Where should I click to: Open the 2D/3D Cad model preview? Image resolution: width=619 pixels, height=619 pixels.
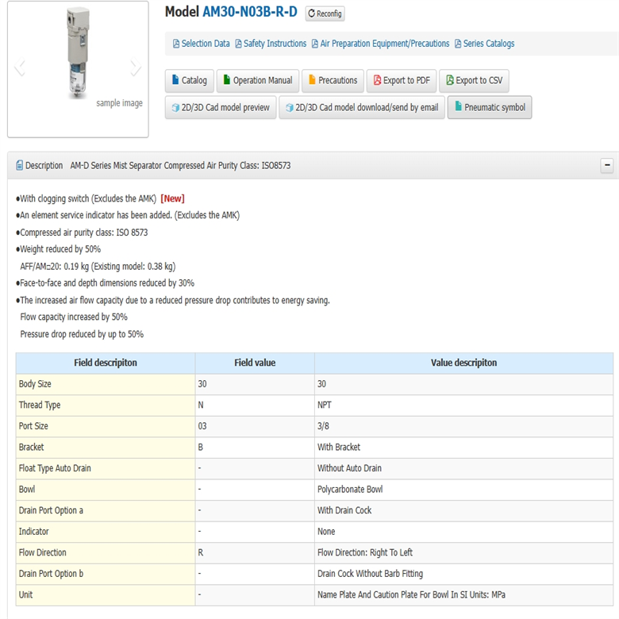221,107
